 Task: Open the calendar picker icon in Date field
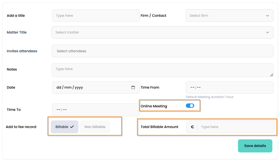pyautogui.click(x=133, y=87)
